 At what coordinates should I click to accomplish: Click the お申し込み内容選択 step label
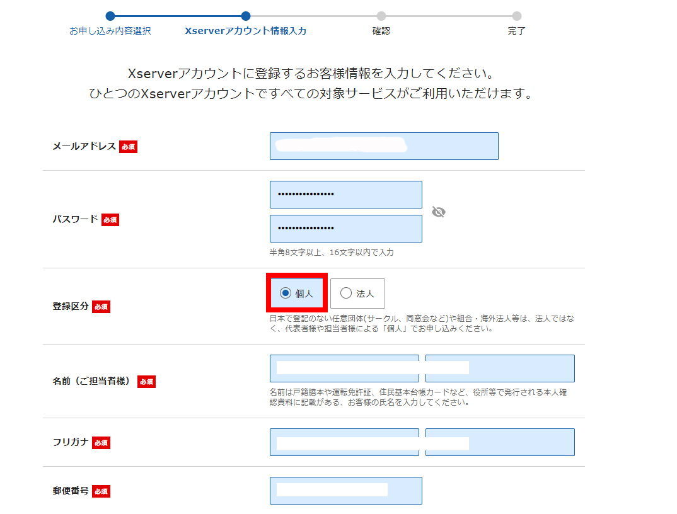click(110, 31)
